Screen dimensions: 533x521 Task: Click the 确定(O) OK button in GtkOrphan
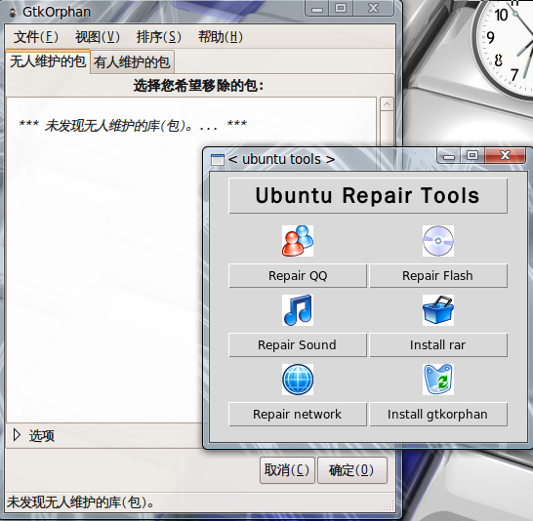(351, 470)
